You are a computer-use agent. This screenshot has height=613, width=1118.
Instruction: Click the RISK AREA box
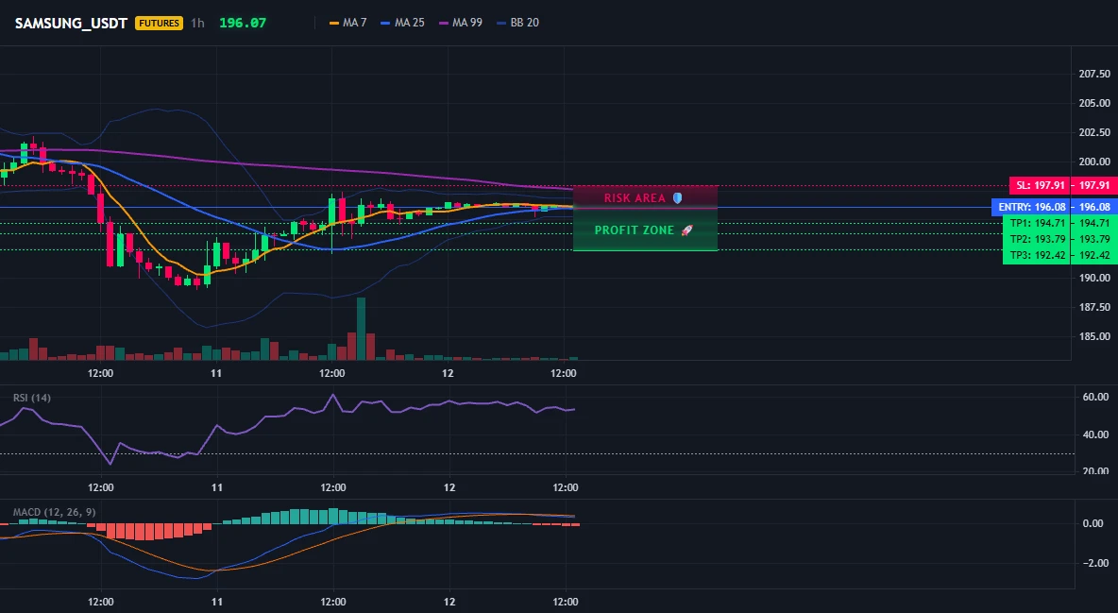645,197
